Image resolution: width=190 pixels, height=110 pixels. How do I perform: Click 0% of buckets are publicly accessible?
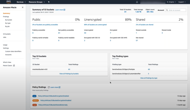[x=45, y=25]
